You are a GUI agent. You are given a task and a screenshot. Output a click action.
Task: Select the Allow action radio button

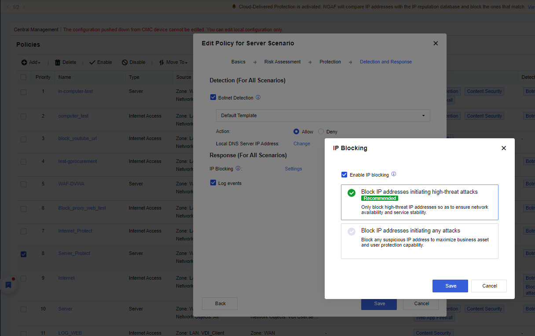pos(297,131)
